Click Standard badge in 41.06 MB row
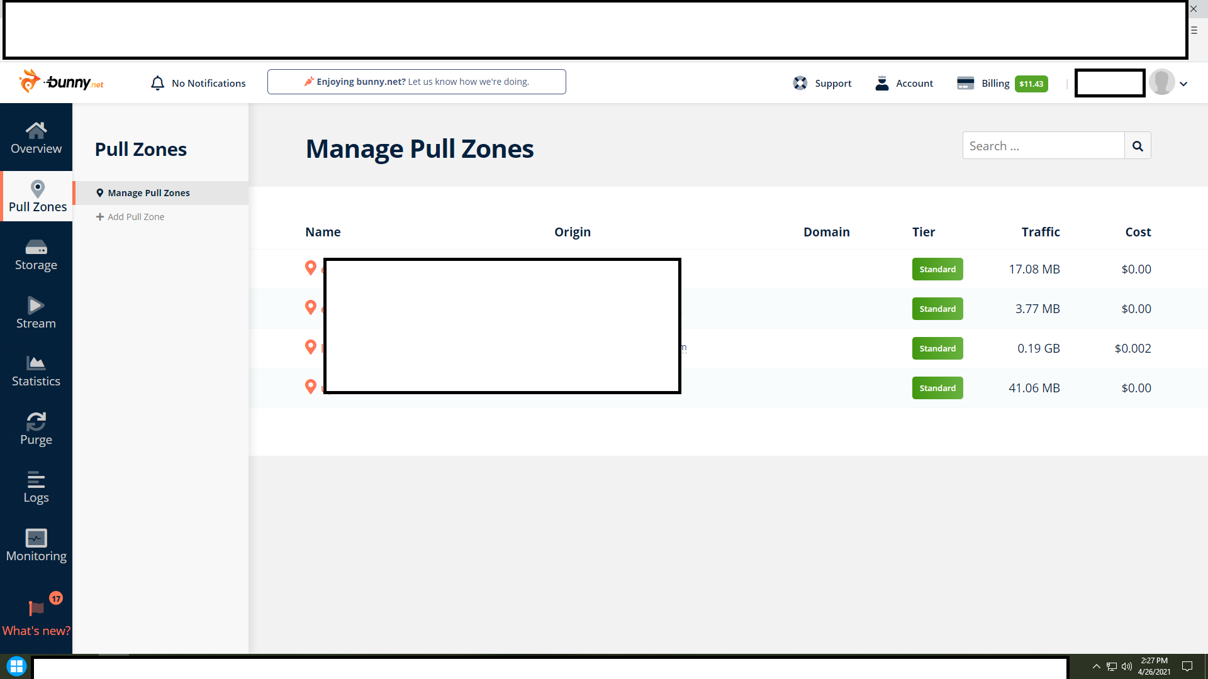Viewport: 1208px width, 679px height. point(937,388)
